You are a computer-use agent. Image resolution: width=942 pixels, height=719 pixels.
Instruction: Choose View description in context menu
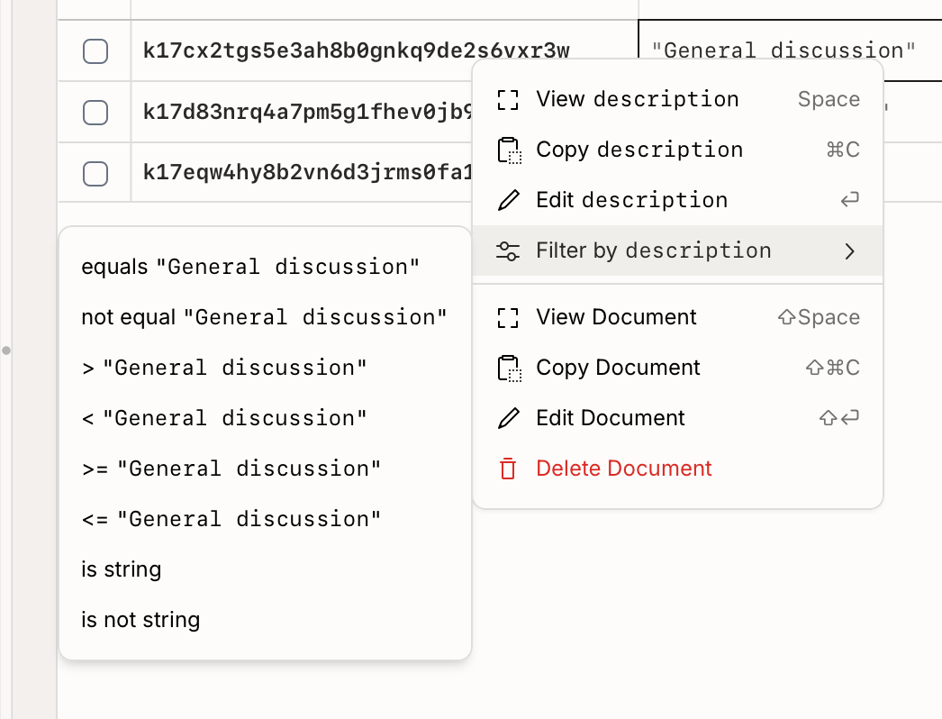click(677, 99)
